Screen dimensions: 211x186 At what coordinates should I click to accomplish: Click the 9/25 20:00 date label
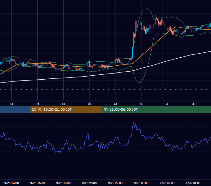89,183
